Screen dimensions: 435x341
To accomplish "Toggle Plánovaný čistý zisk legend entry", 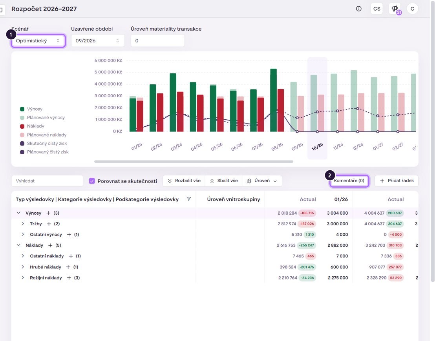I will pos(44,152).
